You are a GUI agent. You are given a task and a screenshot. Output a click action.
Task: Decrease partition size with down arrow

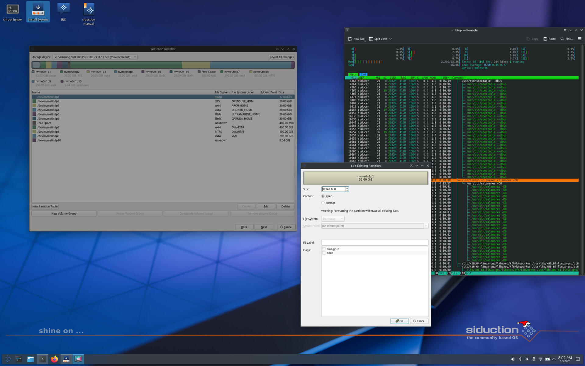[x=347, y=190]
